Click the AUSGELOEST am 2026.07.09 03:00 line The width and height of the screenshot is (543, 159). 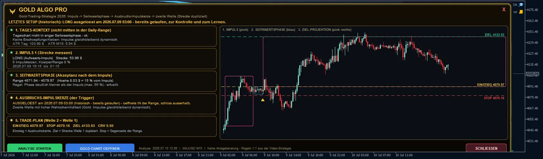[102, 103]
